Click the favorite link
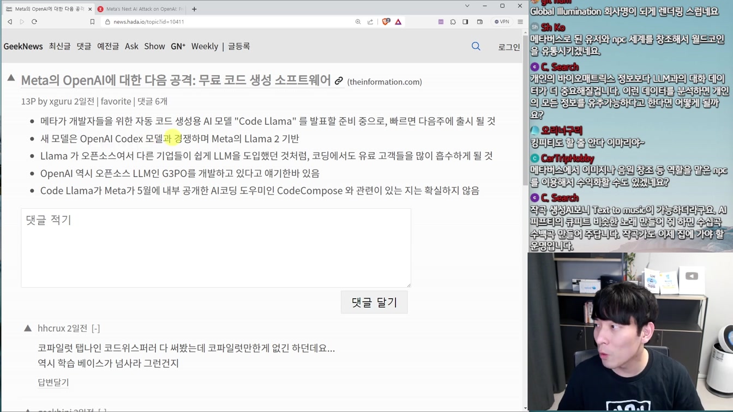This screenshot has width=733, height=412. point(116,101)
